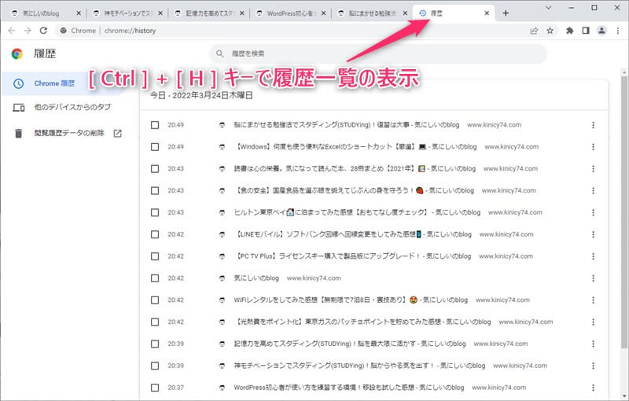The height and width of the screenshot is (401, 629).
Task: Click the Chrome logo beside 履歴 heading
Action: (17, 53)
